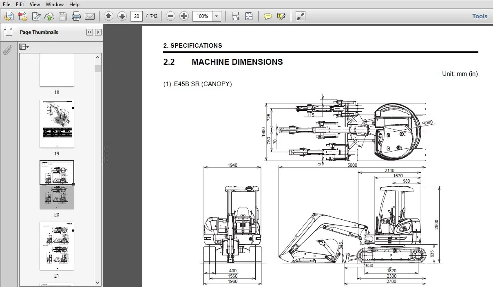493x287 pixels.
Task: Click the panel divider grip handle
Action: click(104, 155)
